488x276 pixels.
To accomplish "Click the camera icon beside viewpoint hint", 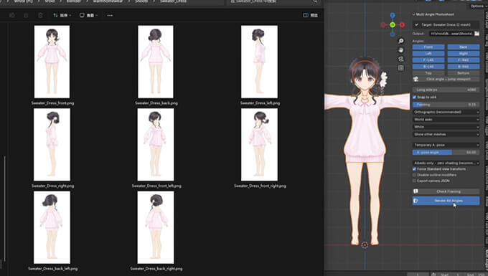I will 416,80.
